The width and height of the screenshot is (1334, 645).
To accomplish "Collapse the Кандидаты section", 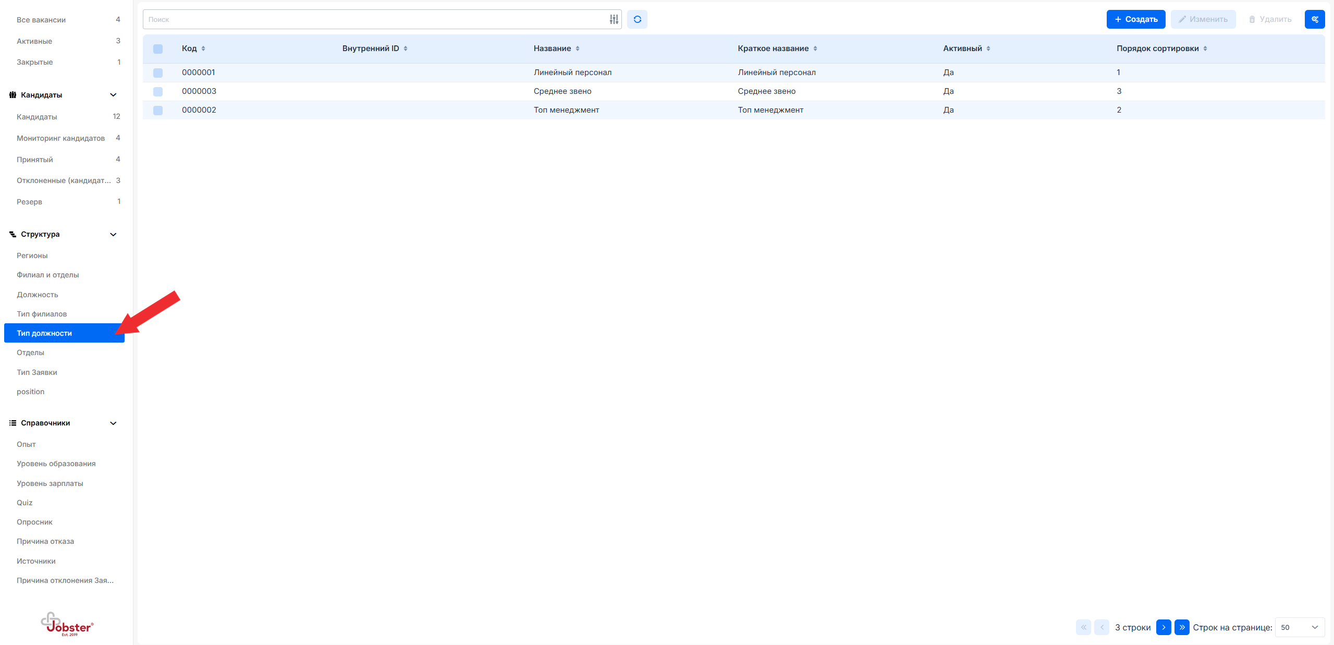I will coord(113,95).
